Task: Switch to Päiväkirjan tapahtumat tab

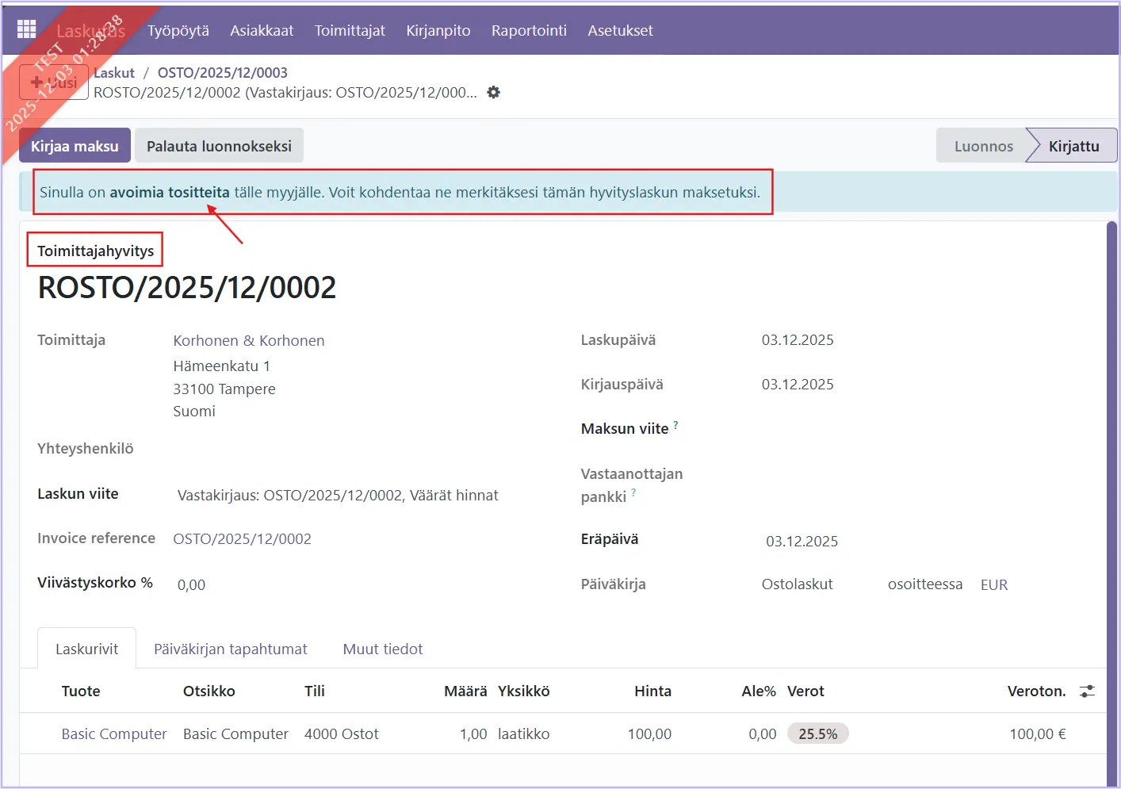Action: pyautogui.click(x=230, y=649)
